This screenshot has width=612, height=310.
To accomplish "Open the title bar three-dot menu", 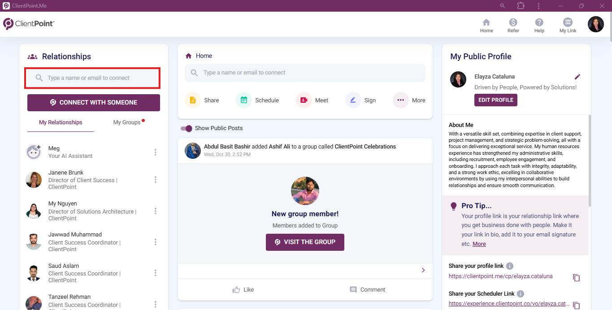I will (x=538, y=6).
